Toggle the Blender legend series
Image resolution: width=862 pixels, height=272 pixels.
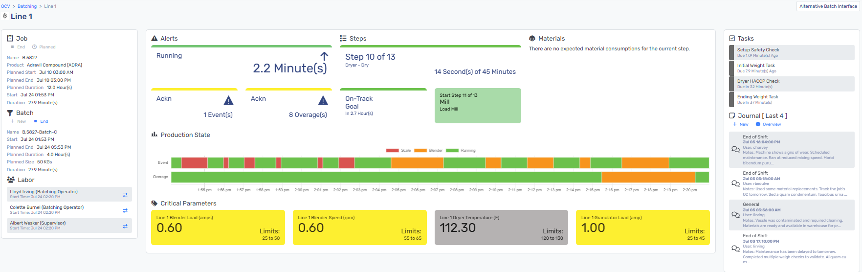pos(428,150)
